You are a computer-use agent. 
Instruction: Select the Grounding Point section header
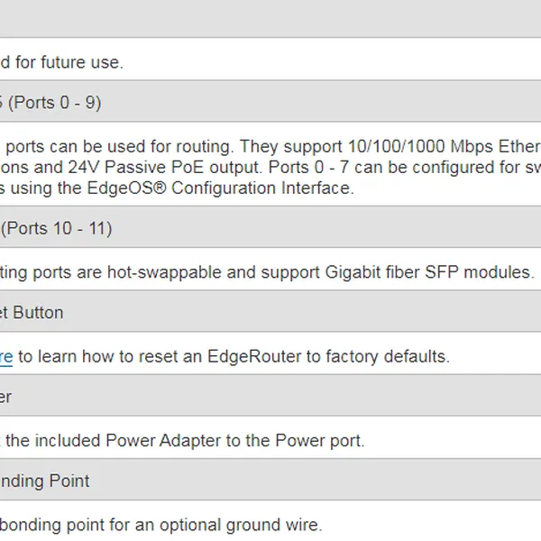pos(45,481)
